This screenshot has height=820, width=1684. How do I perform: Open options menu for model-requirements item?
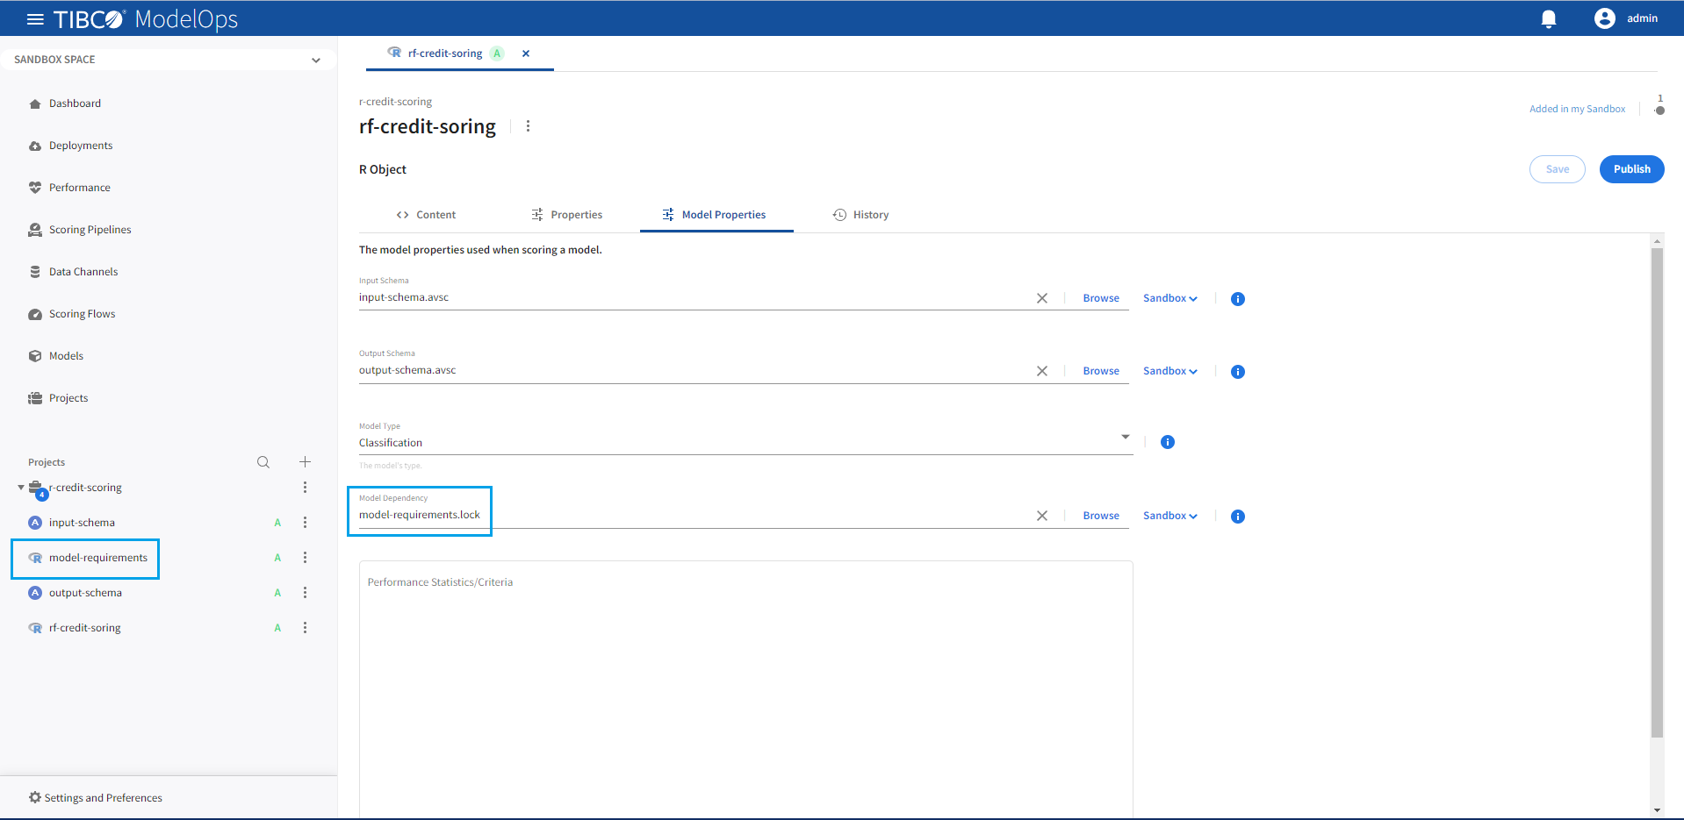[305, 558]
